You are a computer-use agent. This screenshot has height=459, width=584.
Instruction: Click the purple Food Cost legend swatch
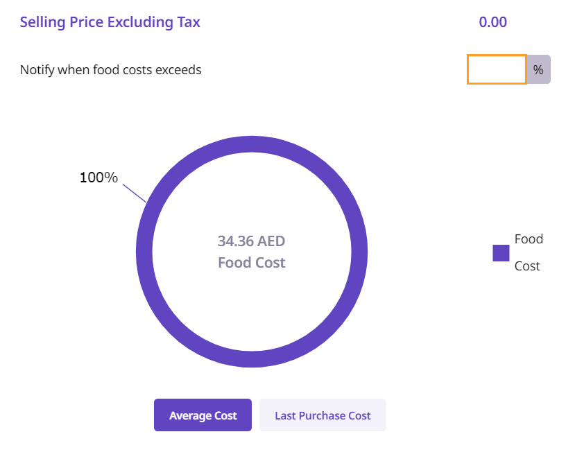501,253
